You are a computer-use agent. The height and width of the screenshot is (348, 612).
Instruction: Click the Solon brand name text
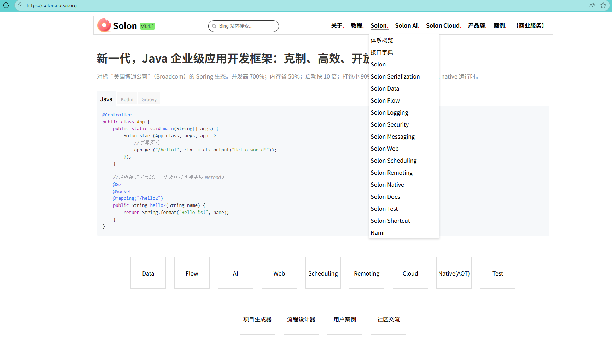coord(125,26)
